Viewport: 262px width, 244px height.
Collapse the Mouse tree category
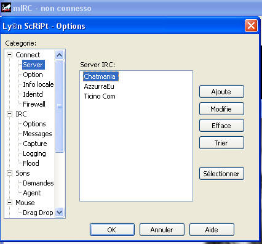click(9, 203)
